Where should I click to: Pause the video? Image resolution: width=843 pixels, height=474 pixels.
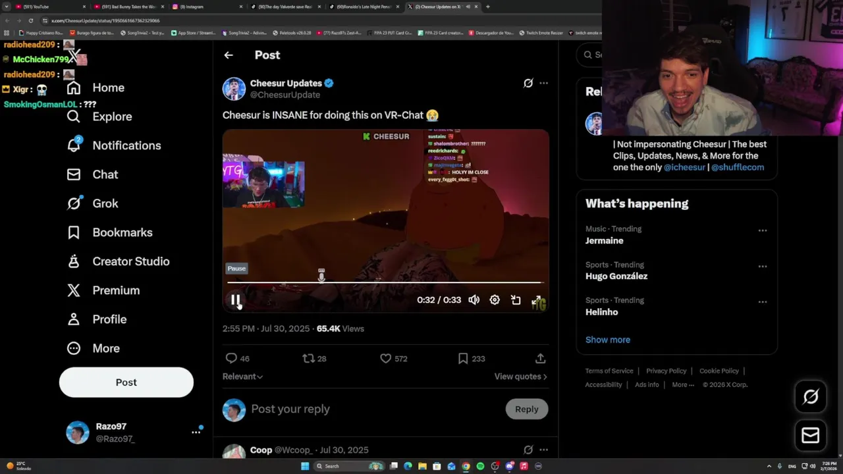click(235, 300)
